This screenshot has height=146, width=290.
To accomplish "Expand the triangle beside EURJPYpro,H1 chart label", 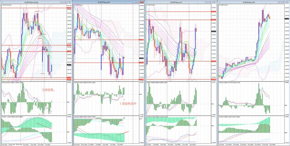I will pos(147,5).
